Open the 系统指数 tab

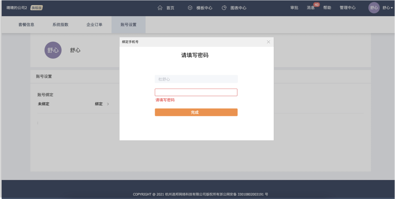(x=60, y=25)
